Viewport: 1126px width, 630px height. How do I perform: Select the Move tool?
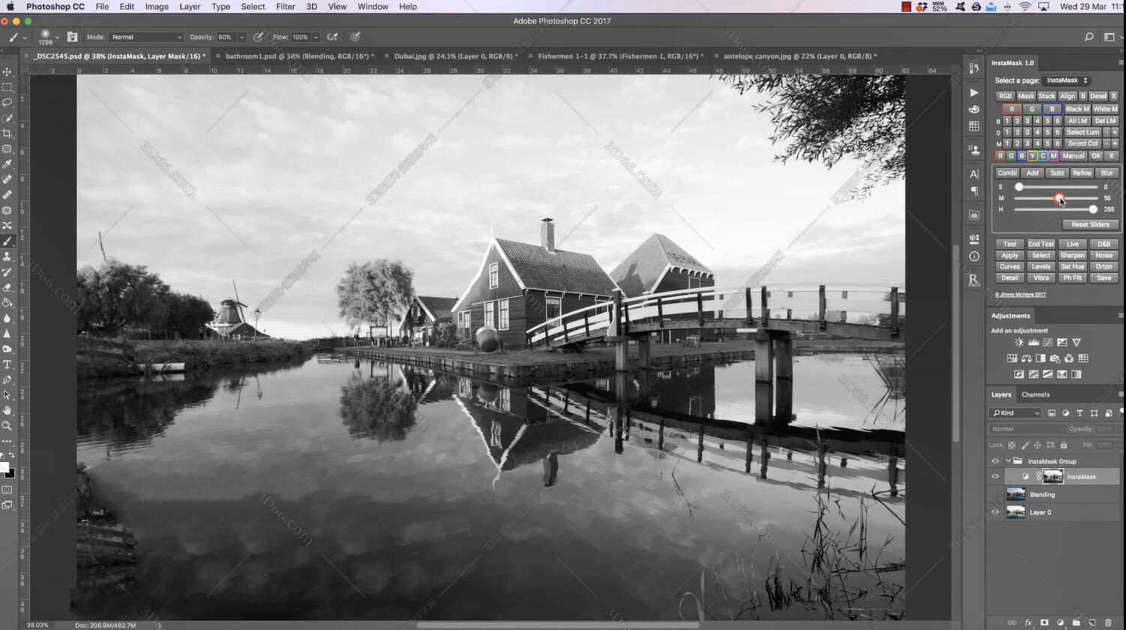(x=8, y=72)
